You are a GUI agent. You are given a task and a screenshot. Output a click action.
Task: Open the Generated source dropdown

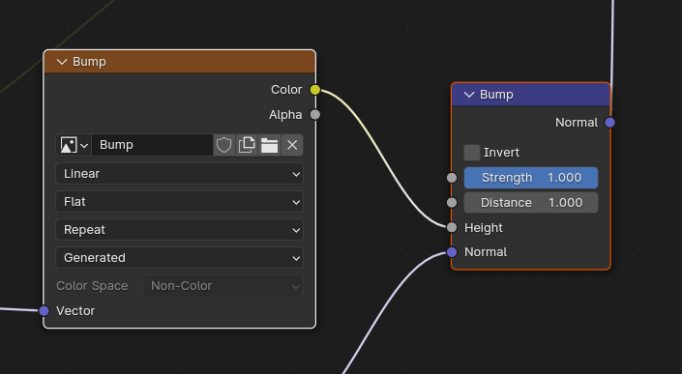tap(179, 258)
